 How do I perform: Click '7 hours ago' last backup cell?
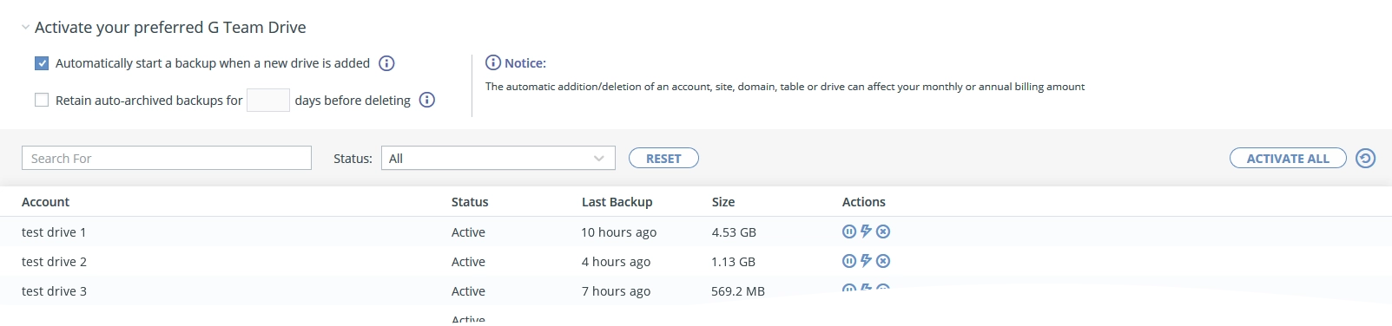[x=616, y=291]
